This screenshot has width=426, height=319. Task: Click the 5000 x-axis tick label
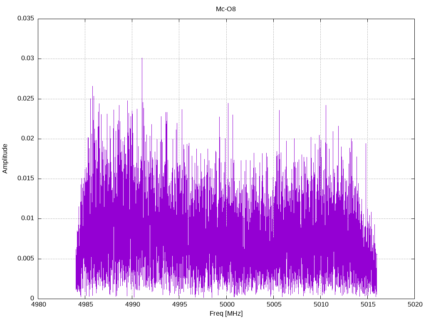coord(226,304)
